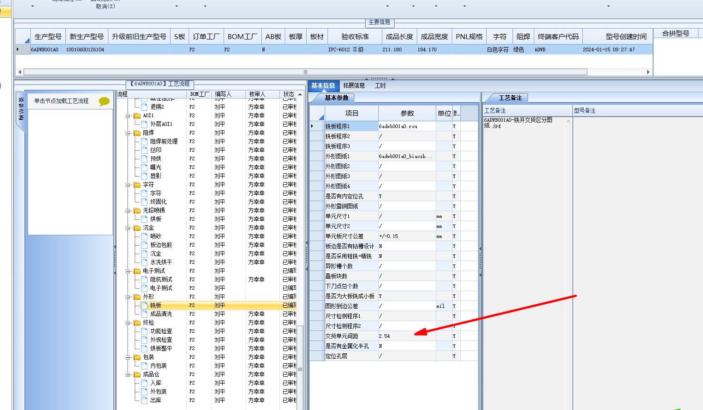Click the yellow speech bubble icon
The image size is (703, 410).
pos(104,101)
